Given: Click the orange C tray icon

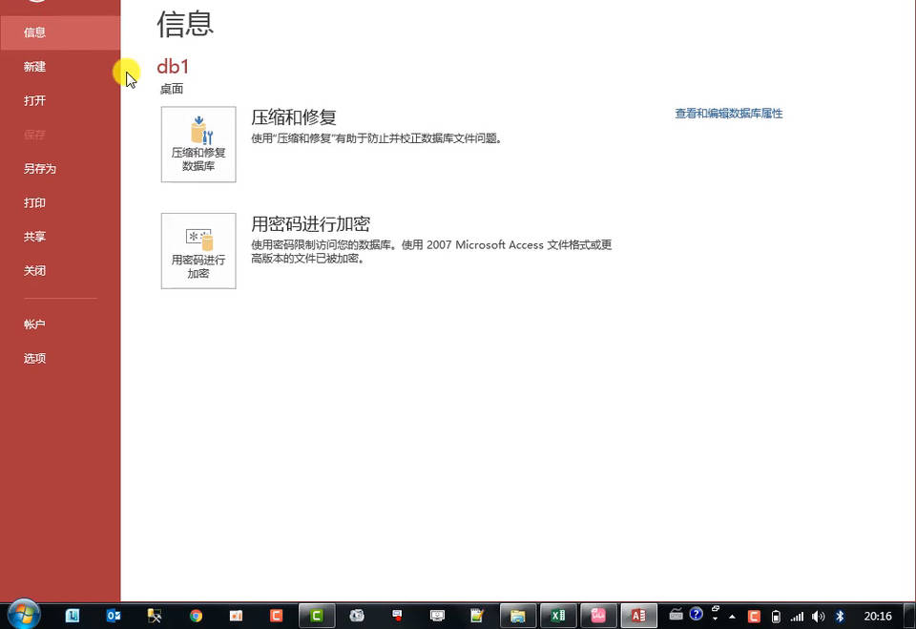Looking at the screenshot, I should 754,617.
